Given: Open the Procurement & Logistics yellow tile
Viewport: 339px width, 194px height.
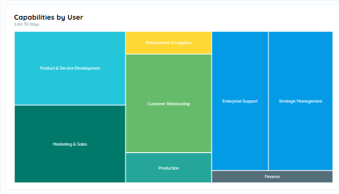Looking at the screenshot, I should coord(168,43).
